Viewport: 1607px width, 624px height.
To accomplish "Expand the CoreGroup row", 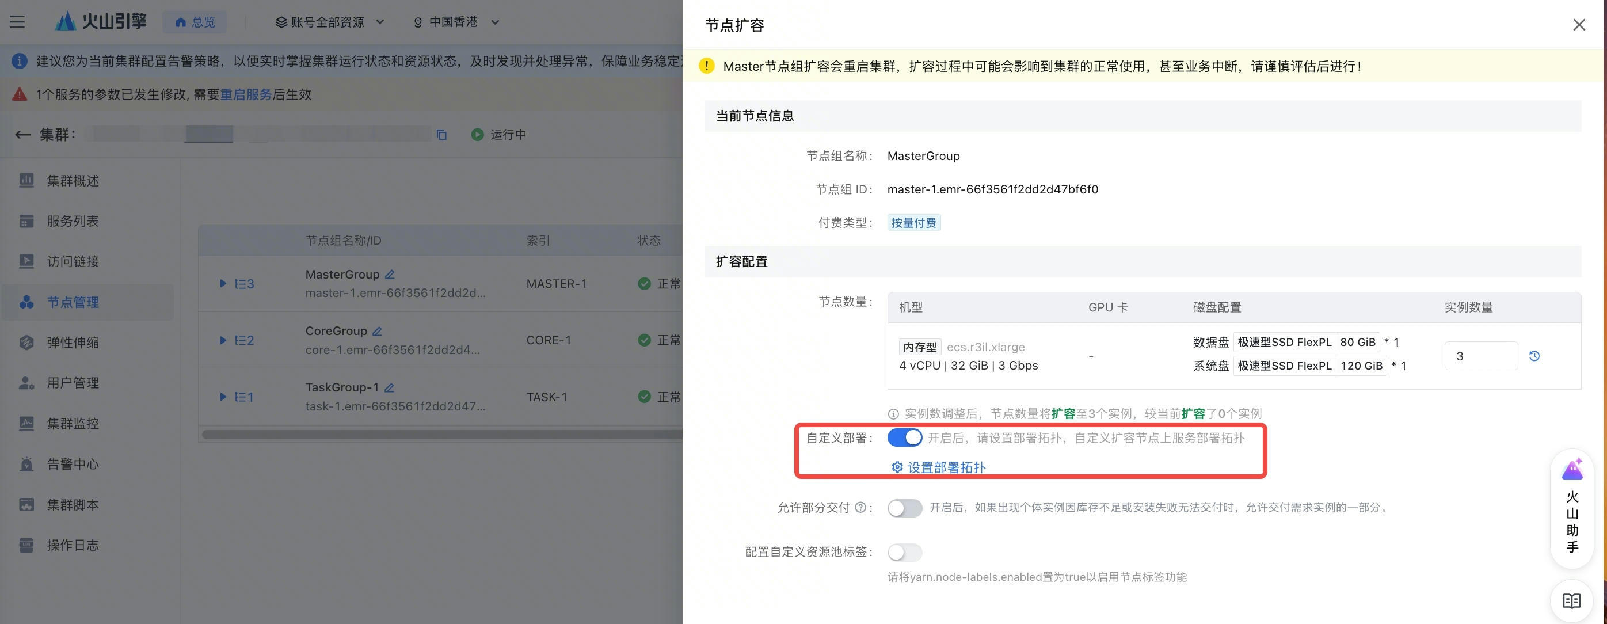I will tap(223, 340).
